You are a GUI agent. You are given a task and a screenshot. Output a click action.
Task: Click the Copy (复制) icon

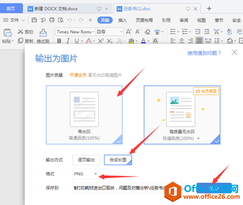[x=20, y=41]
